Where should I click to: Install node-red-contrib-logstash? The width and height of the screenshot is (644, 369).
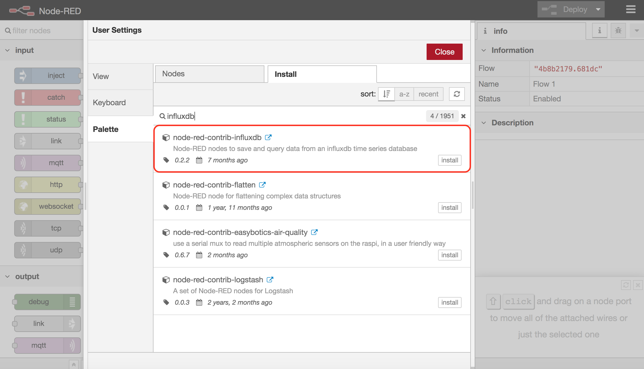click(x=450, y=303)
